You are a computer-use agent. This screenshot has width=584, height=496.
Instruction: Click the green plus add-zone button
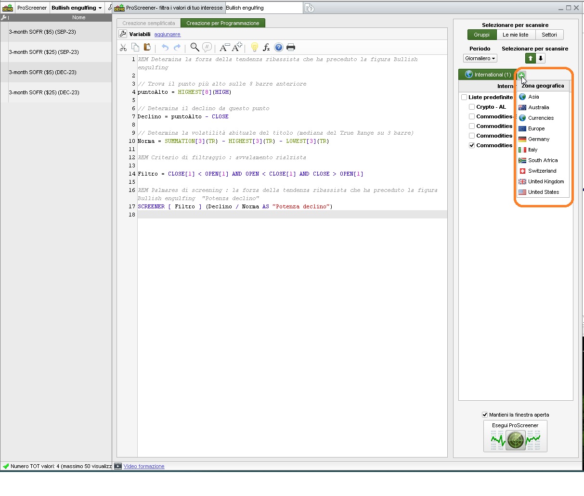coord(521,75)
